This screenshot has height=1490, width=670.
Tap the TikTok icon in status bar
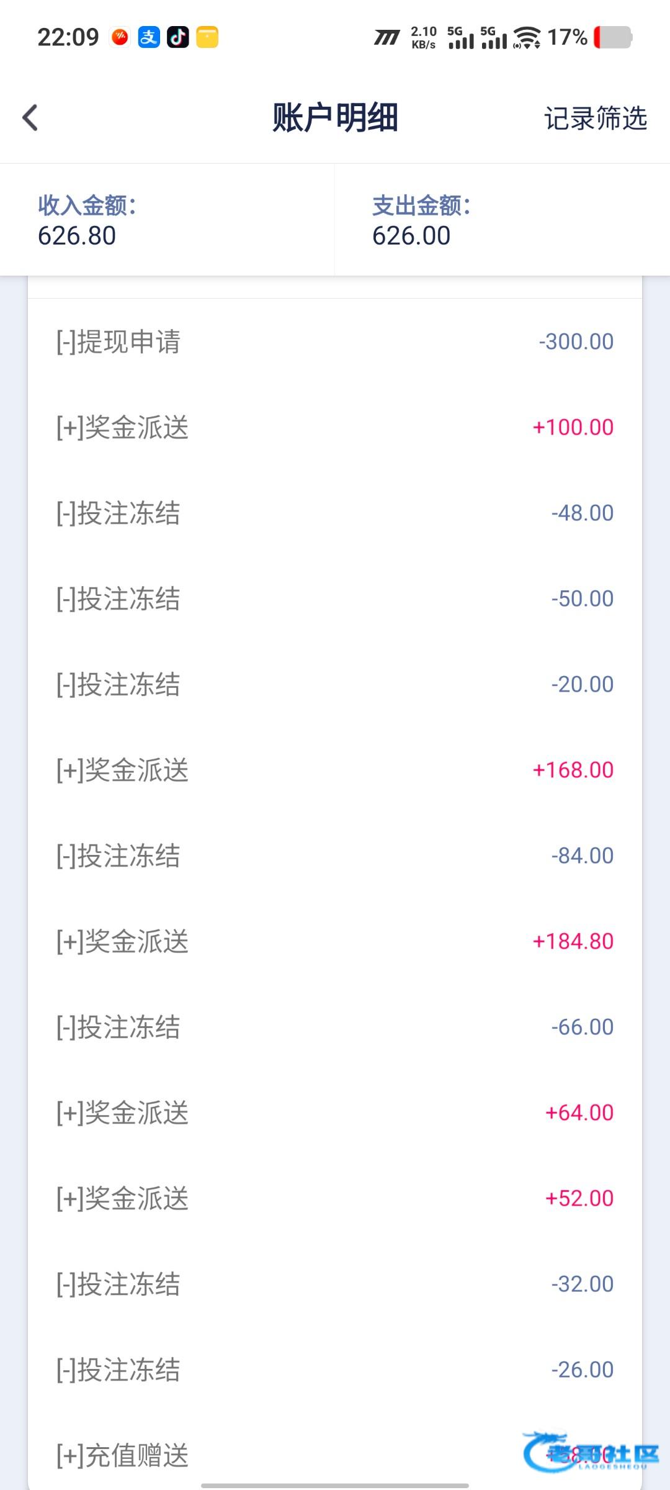coord(178,37)
